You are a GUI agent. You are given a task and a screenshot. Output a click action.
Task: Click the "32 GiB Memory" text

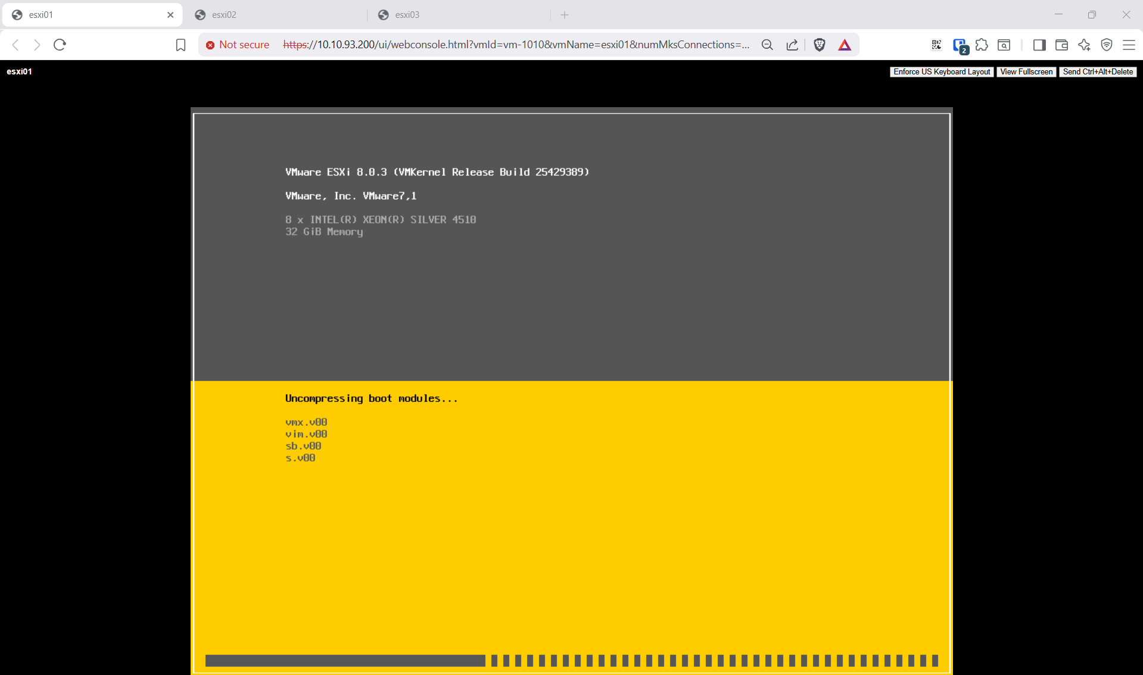point(324,232)
